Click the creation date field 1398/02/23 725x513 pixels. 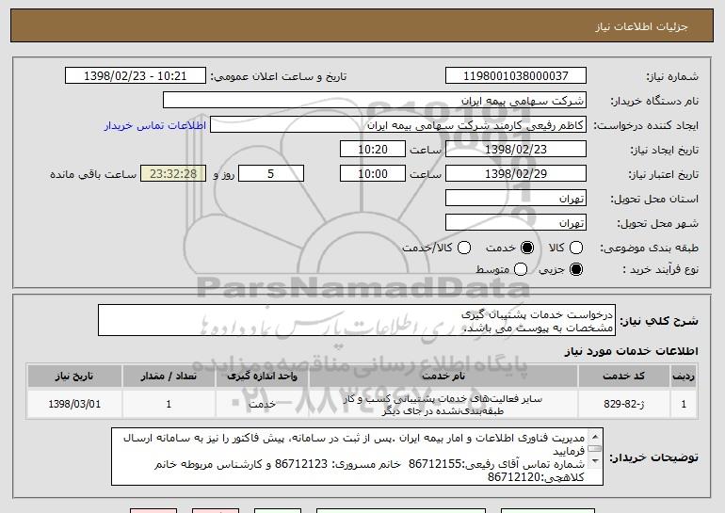pyautogui.click(x=516, y=150)
